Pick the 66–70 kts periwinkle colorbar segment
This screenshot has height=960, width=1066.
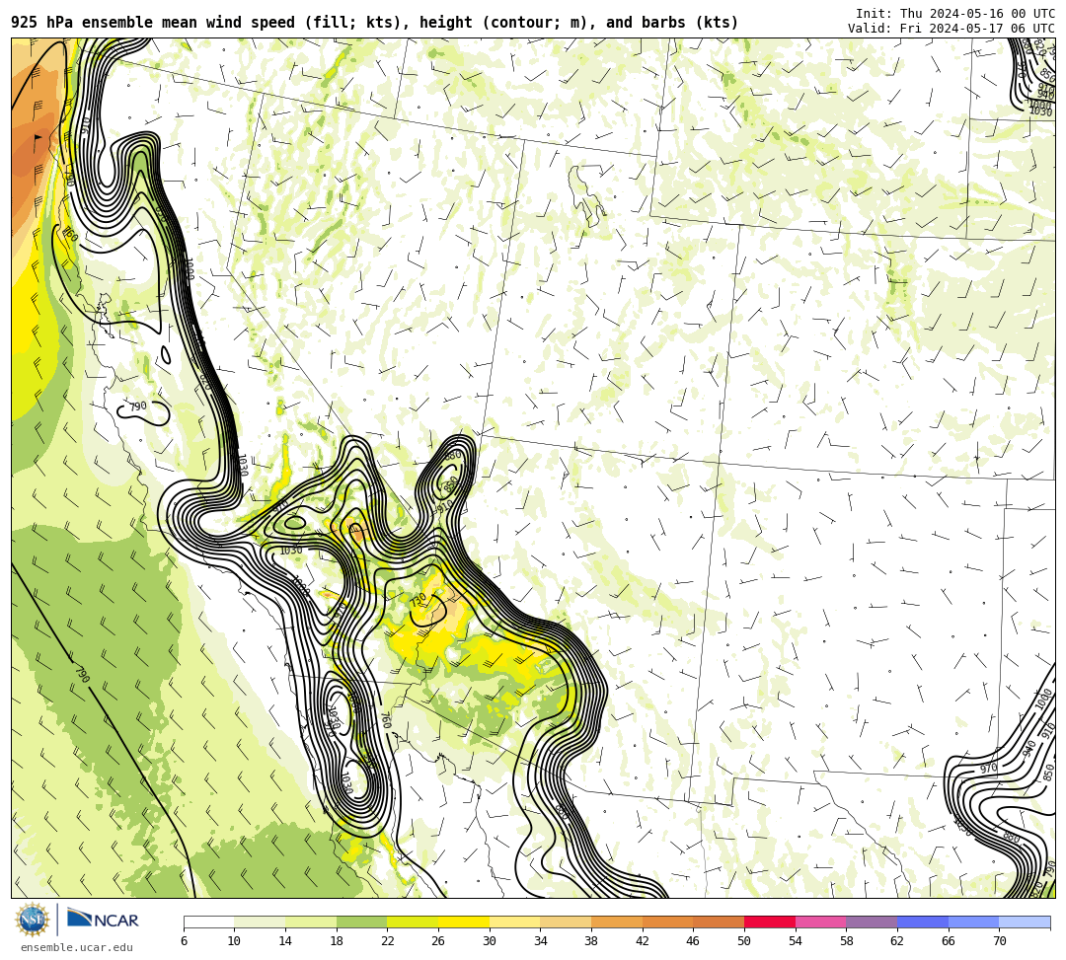click(x=973, y=922)
